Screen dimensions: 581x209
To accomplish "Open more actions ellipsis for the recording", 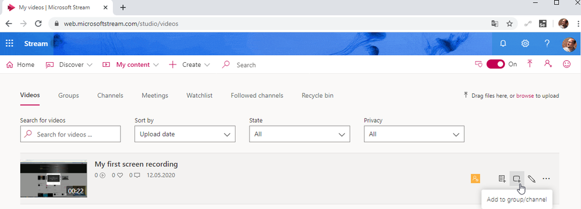I will (x=546, y=179).
